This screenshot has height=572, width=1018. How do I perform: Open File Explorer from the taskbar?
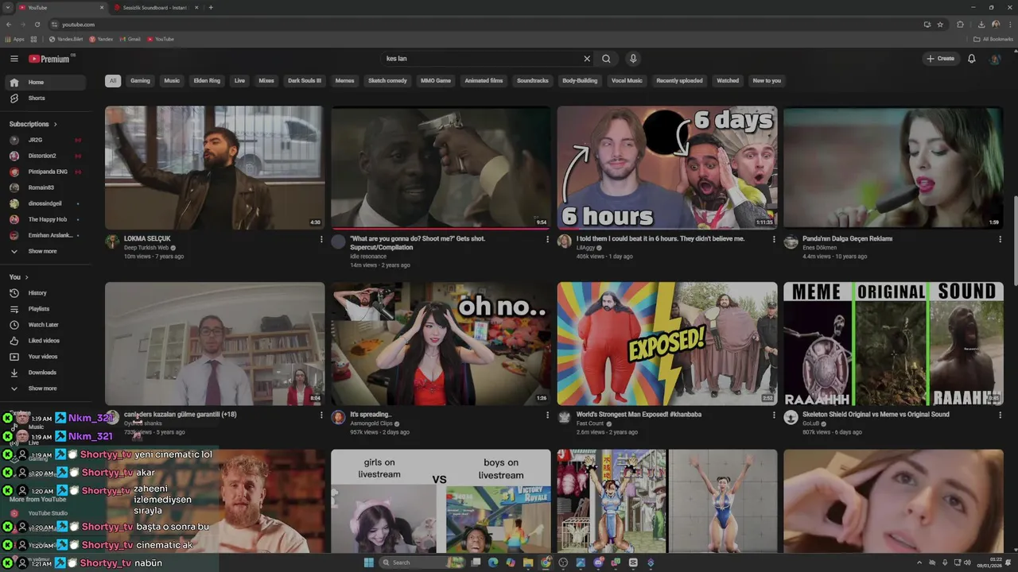pyautogui.click(x=528, y=562)
